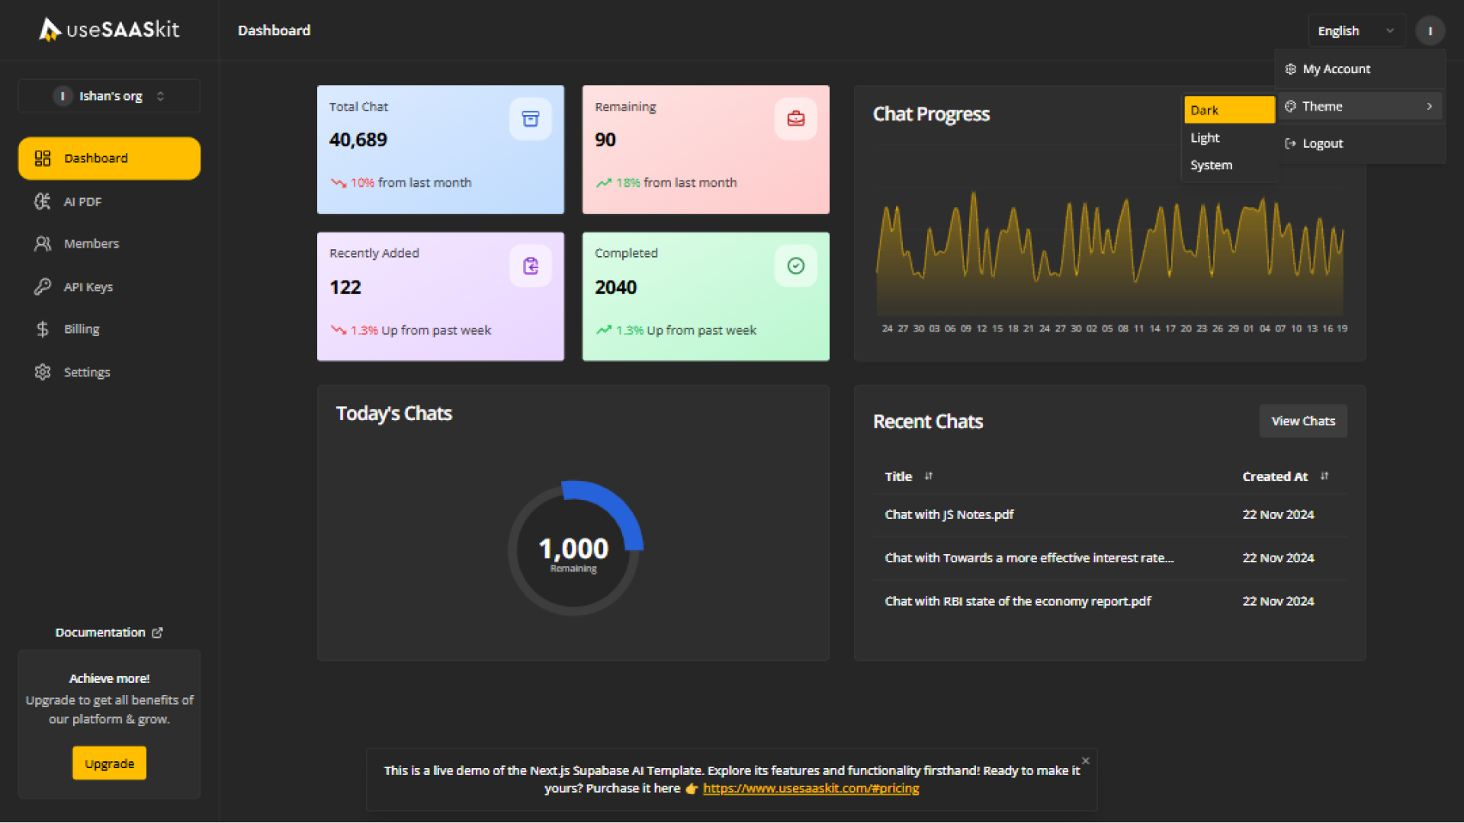The height and width of the screenshot is (823, 1464).
Task: Click the Upgrade button
Action: pos(108,764)
